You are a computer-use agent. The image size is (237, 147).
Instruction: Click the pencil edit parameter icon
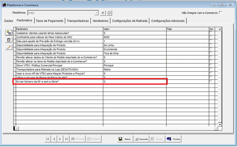9,47
